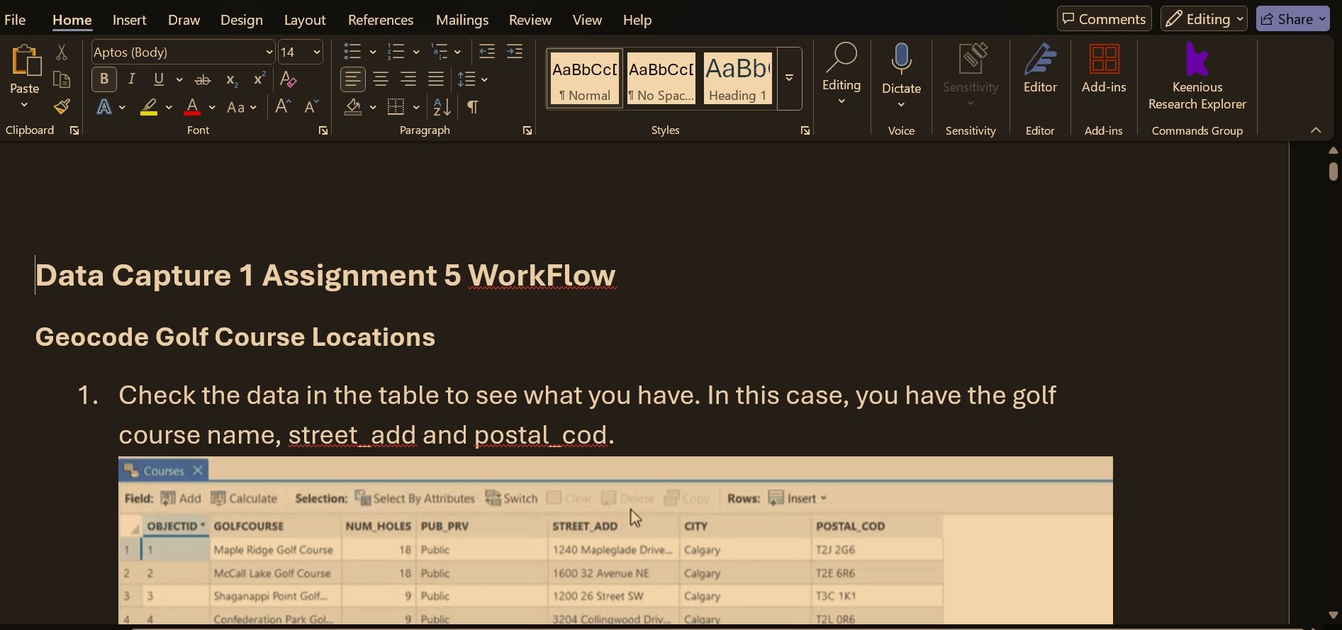Apply borders icon
The image size is (1342, 630).
396,107
